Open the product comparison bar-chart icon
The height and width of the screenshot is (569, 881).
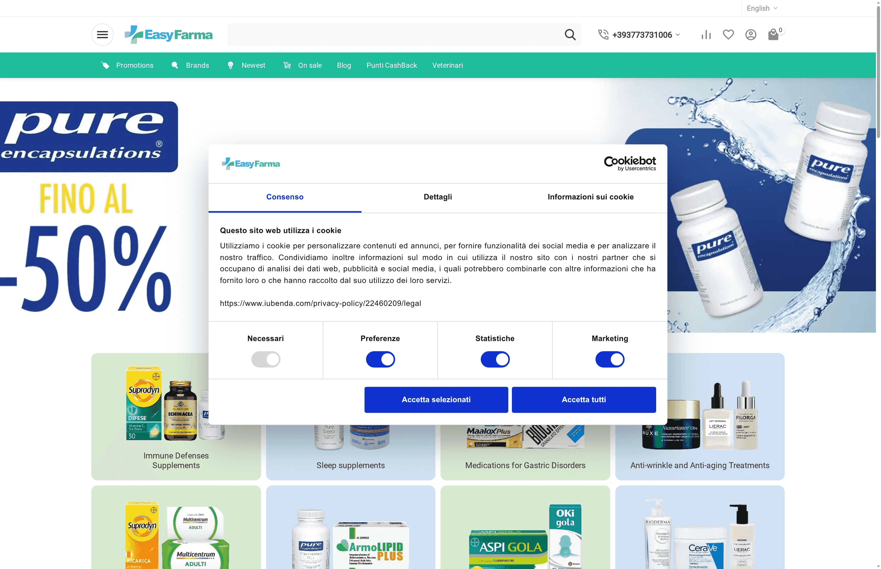coord(706,34)
